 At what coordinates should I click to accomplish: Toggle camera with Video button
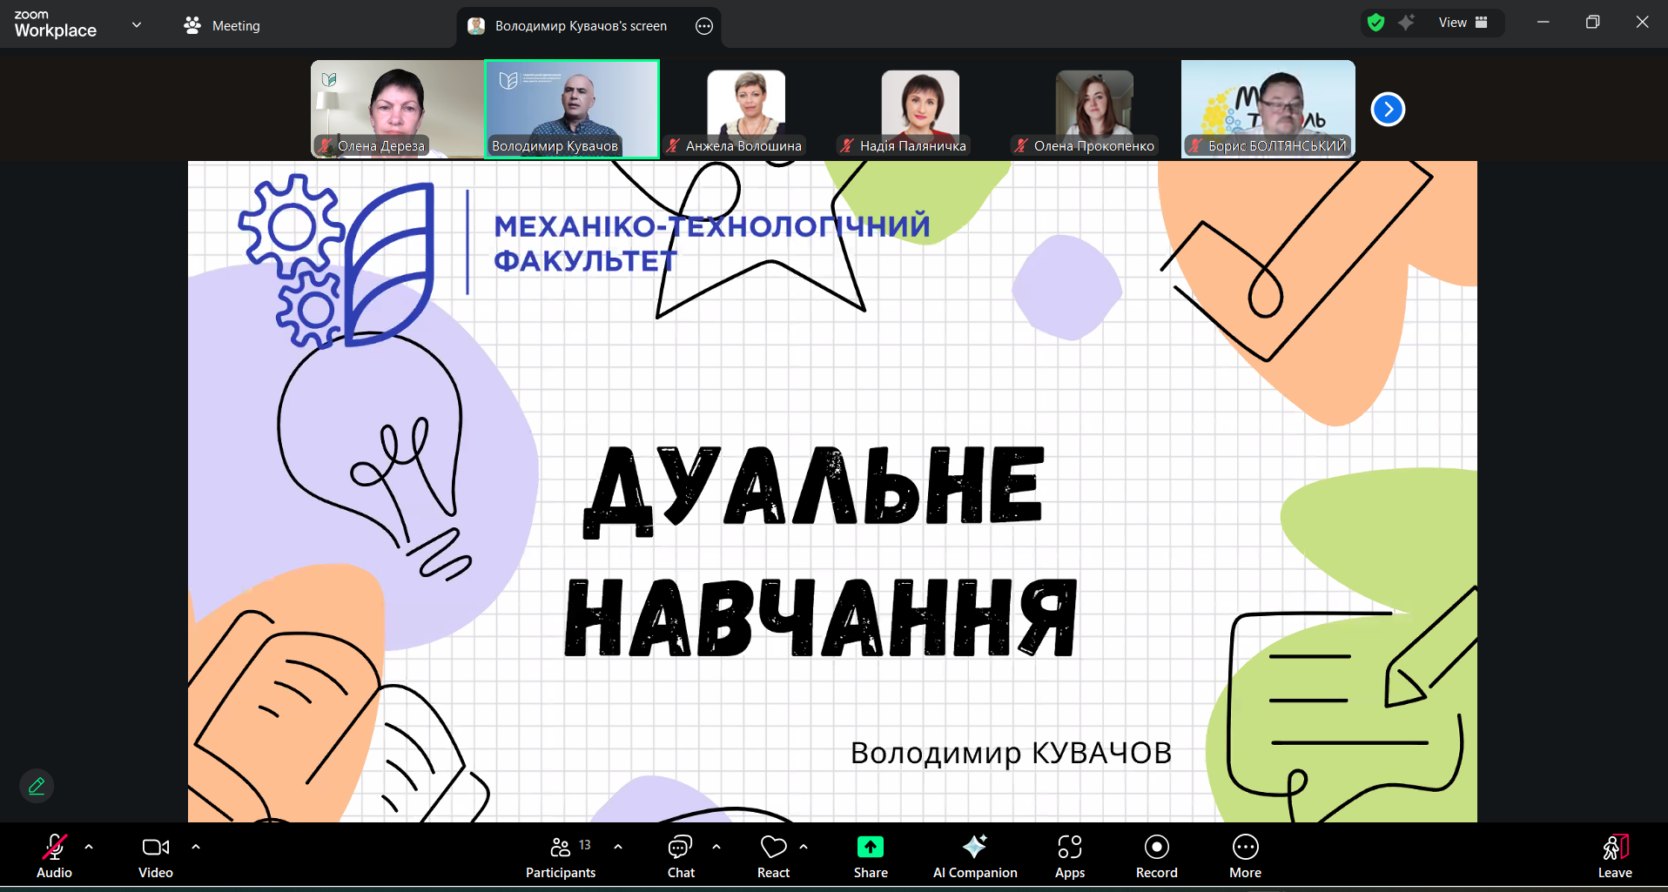pyautogui.click(x=156, y=856)
